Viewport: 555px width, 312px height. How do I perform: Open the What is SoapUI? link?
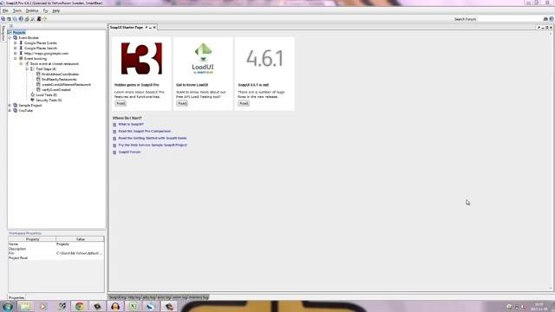(131, 125)
